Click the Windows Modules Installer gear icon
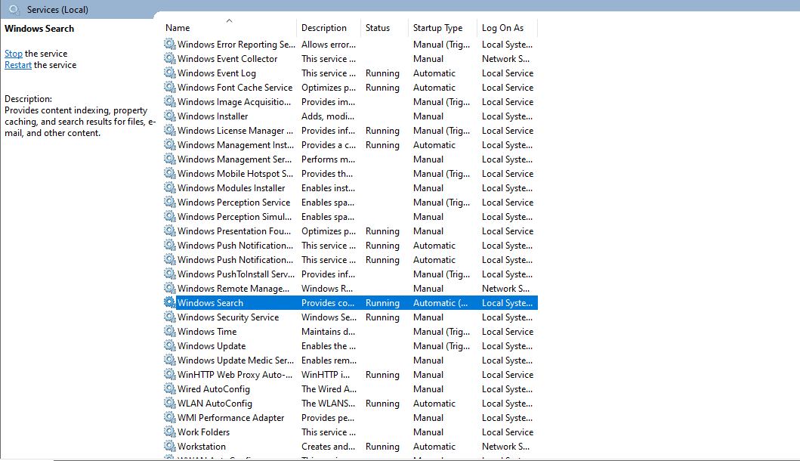 (x=169, y=187)
